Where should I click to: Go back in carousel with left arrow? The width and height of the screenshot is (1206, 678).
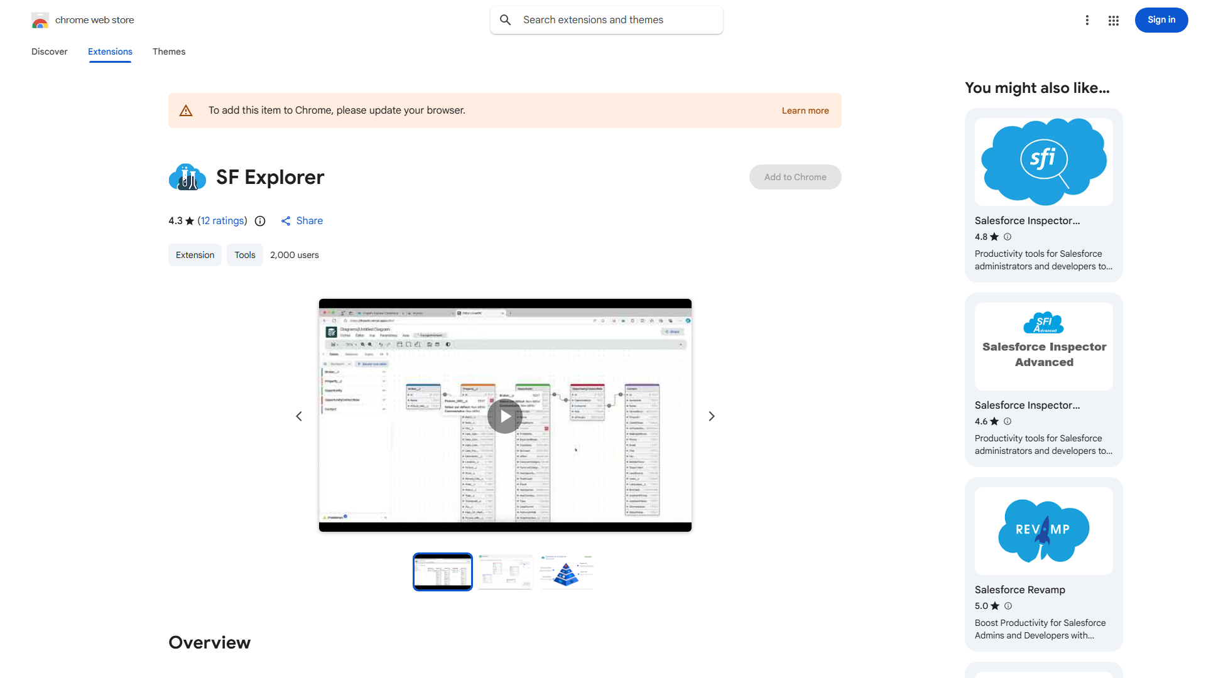point(299,416)
